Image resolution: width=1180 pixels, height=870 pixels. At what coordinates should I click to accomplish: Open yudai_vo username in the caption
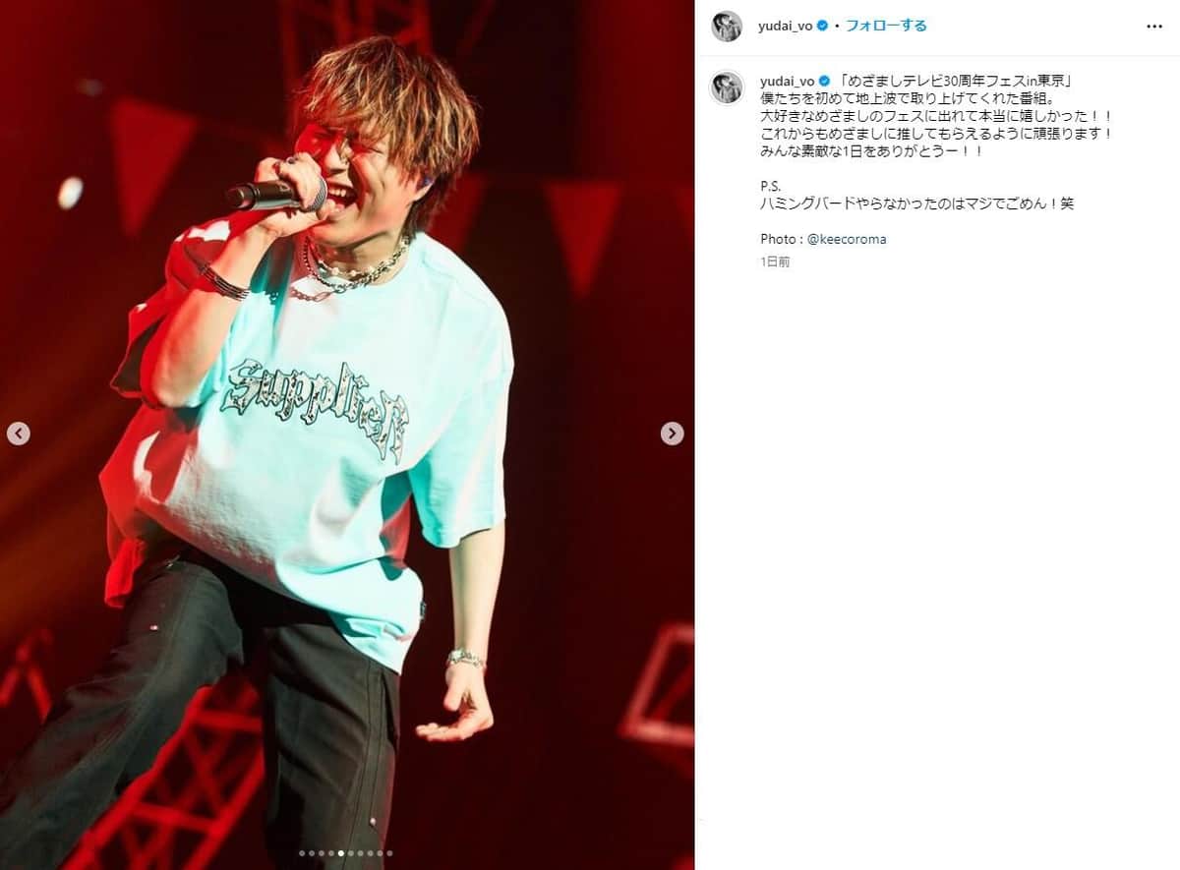tap(786, 81)
